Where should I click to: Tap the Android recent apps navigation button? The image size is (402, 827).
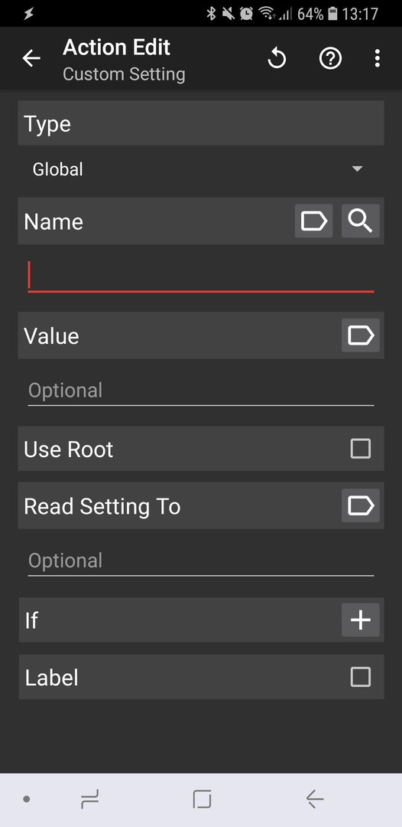[x=89, y=799]
